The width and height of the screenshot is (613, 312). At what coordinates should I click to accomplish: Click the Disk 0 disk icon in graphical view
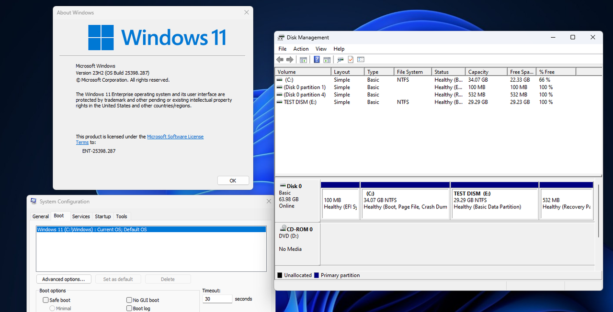point(282,186)
